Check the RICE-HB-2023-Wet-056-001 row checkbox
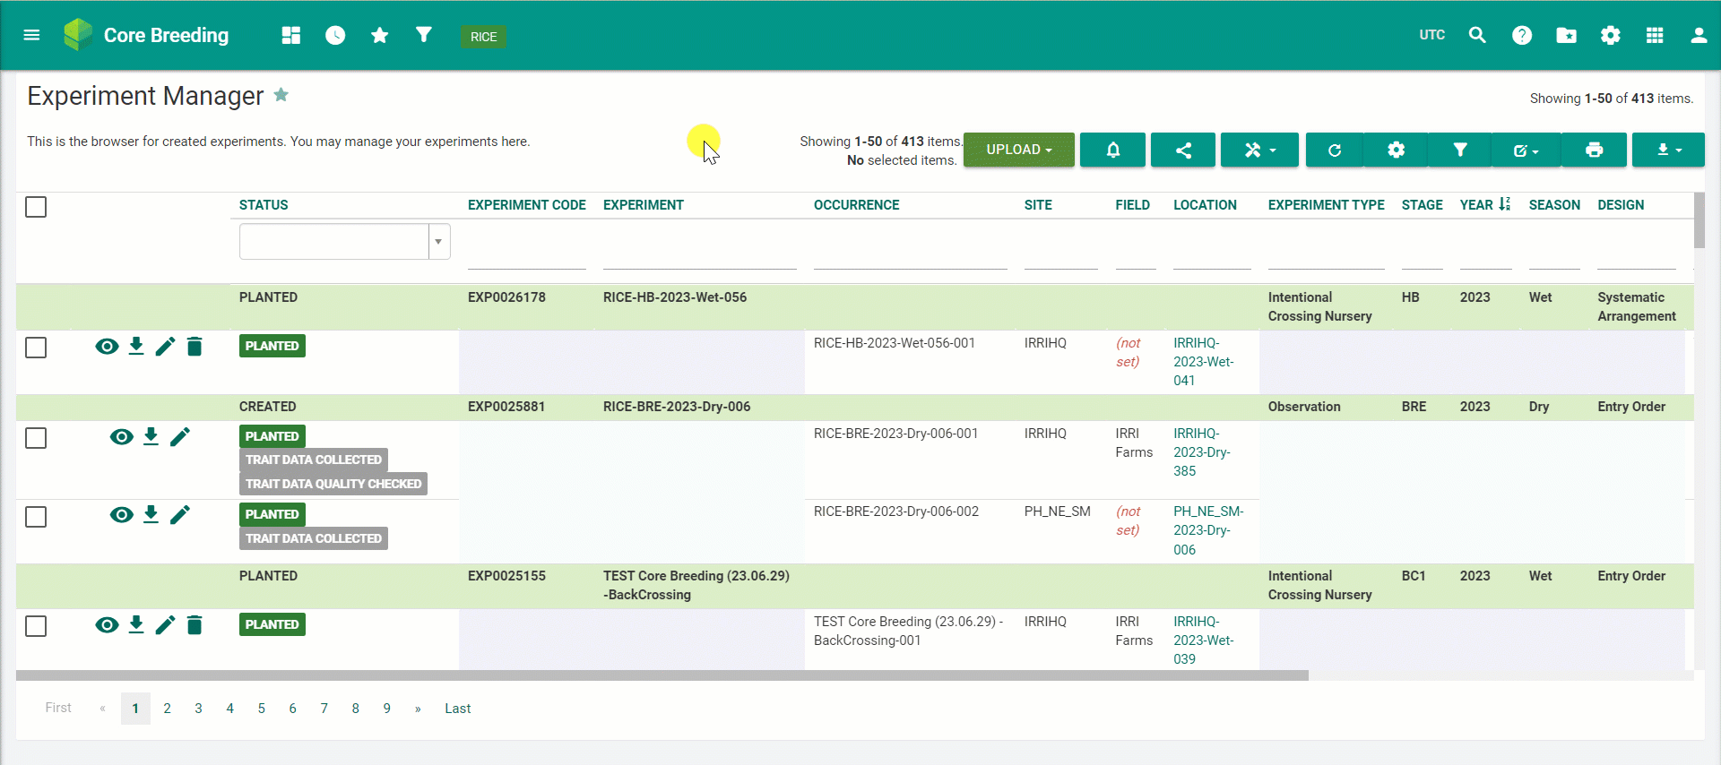Viewport: 1721px width, 765px height. click(x=36, y=348)
